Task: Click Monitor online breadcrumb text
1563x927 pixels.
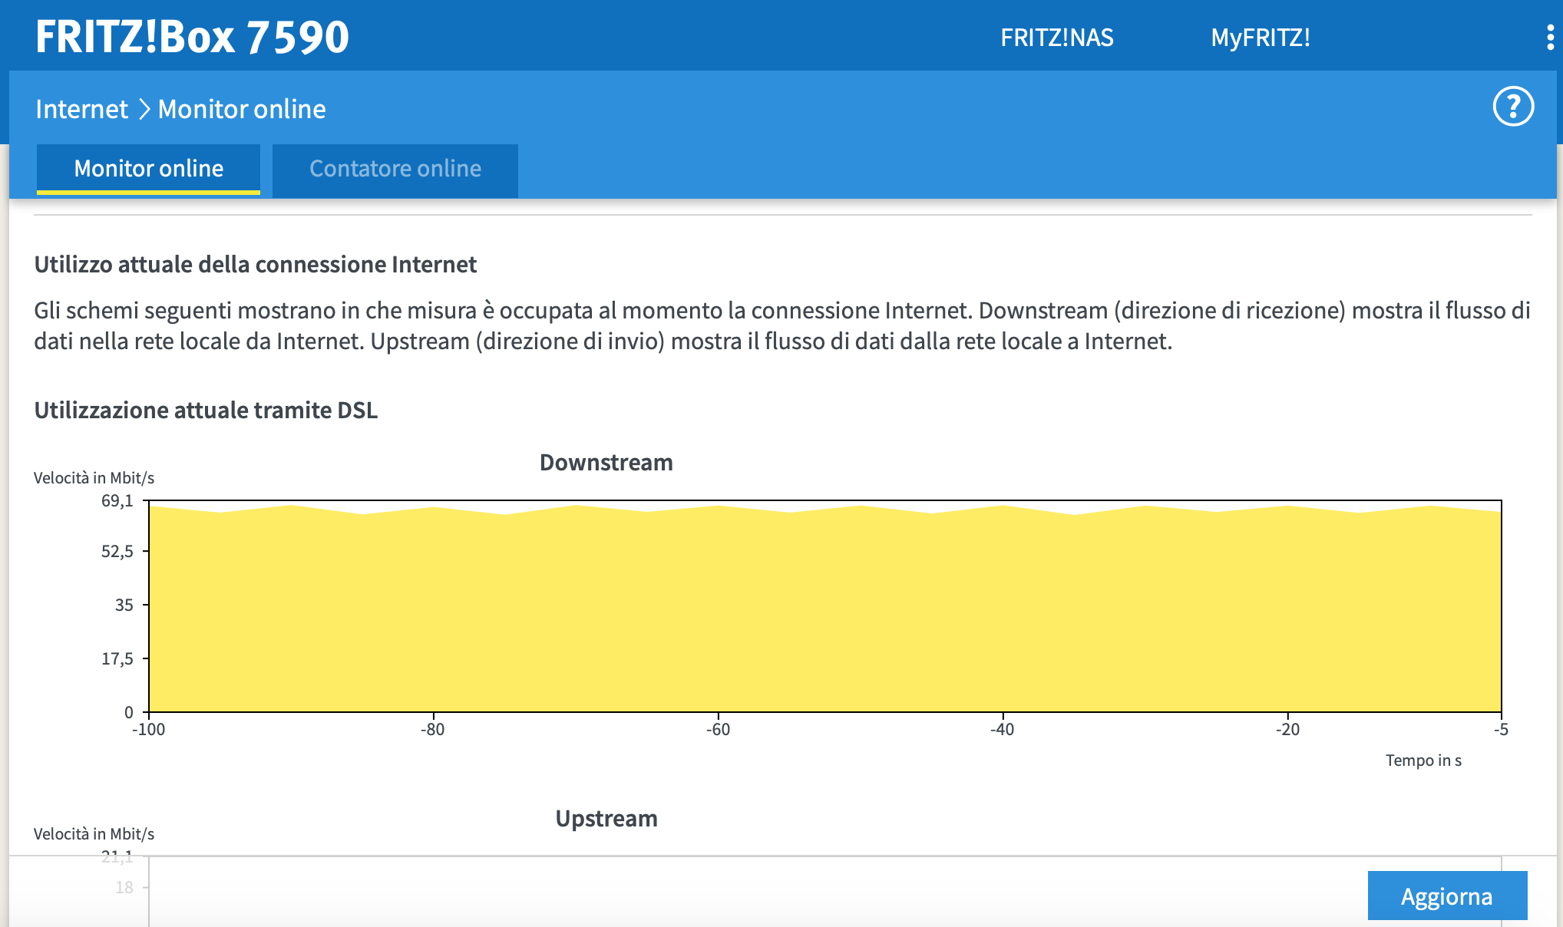Action: tap(242, 109)
